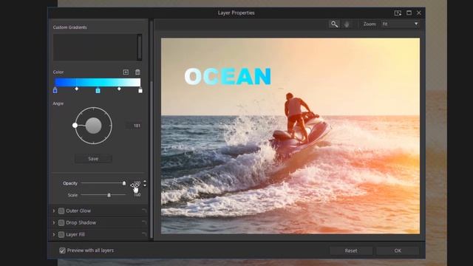This screenshot has width=473, height=266.
Task: Toggle Preview with all layers checkbox
Action: click(x=62, y=250)
